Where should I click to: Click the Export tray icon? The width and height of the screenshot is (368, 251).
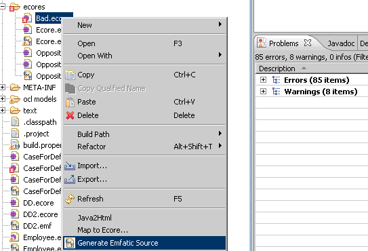(x=70, y=179)
